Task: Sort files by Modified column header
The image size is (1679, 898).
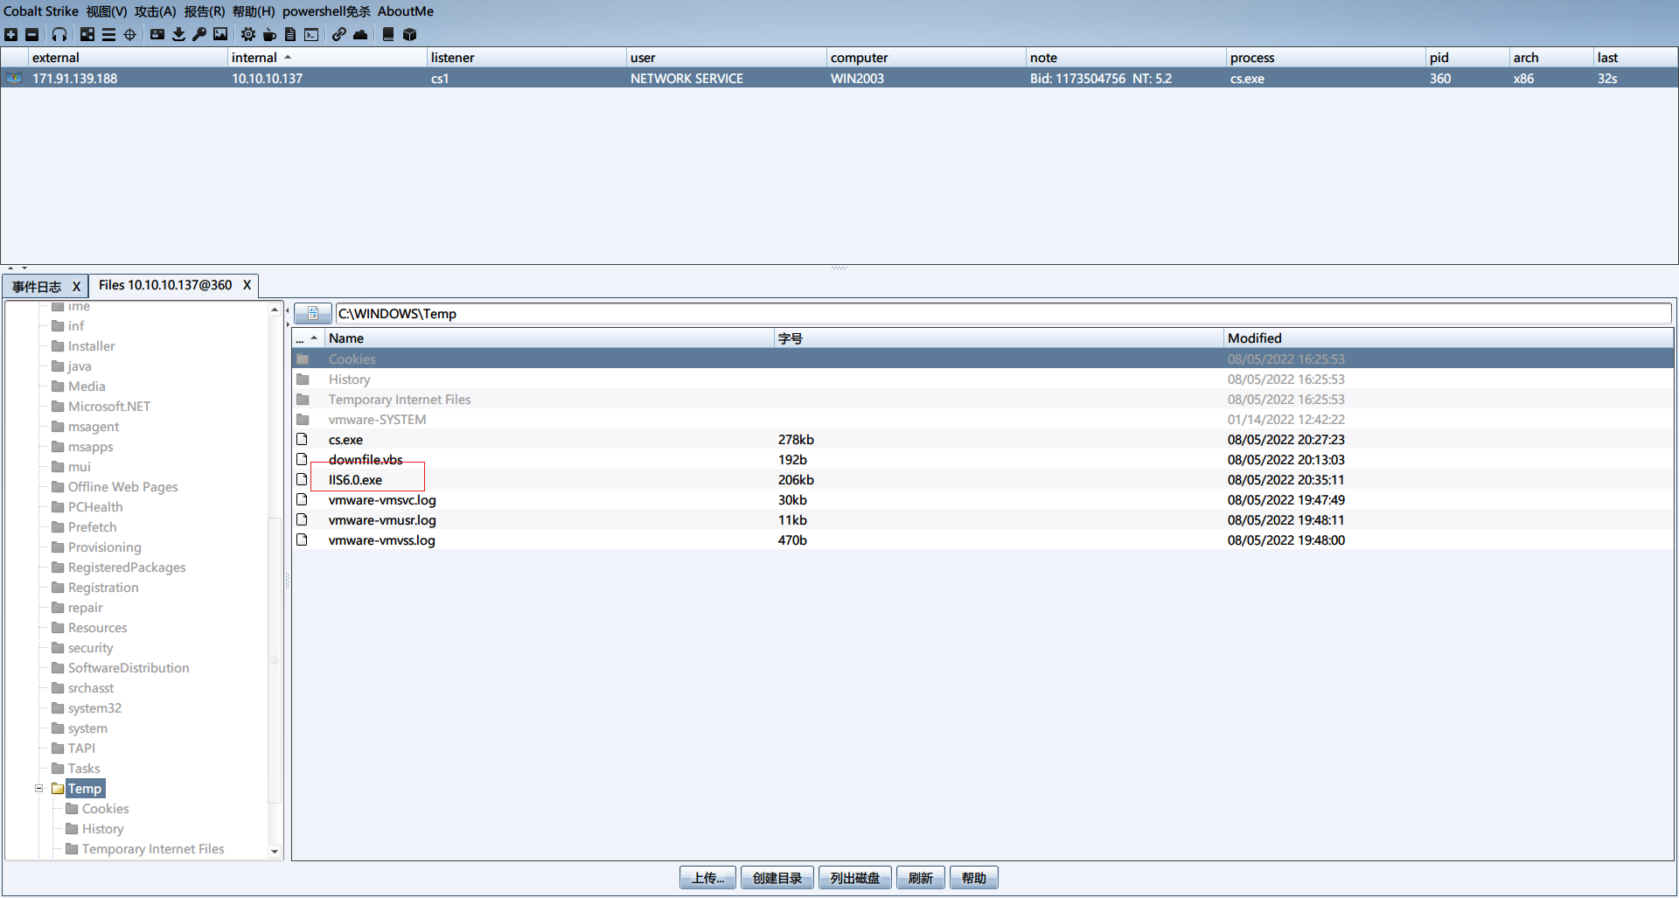Action: pyautogui.click(x=1448, y=338)
